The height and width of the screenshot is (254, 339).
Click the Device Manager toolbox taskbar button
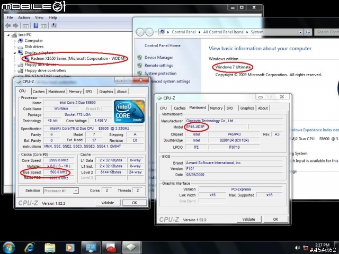(x=111, y=247)
